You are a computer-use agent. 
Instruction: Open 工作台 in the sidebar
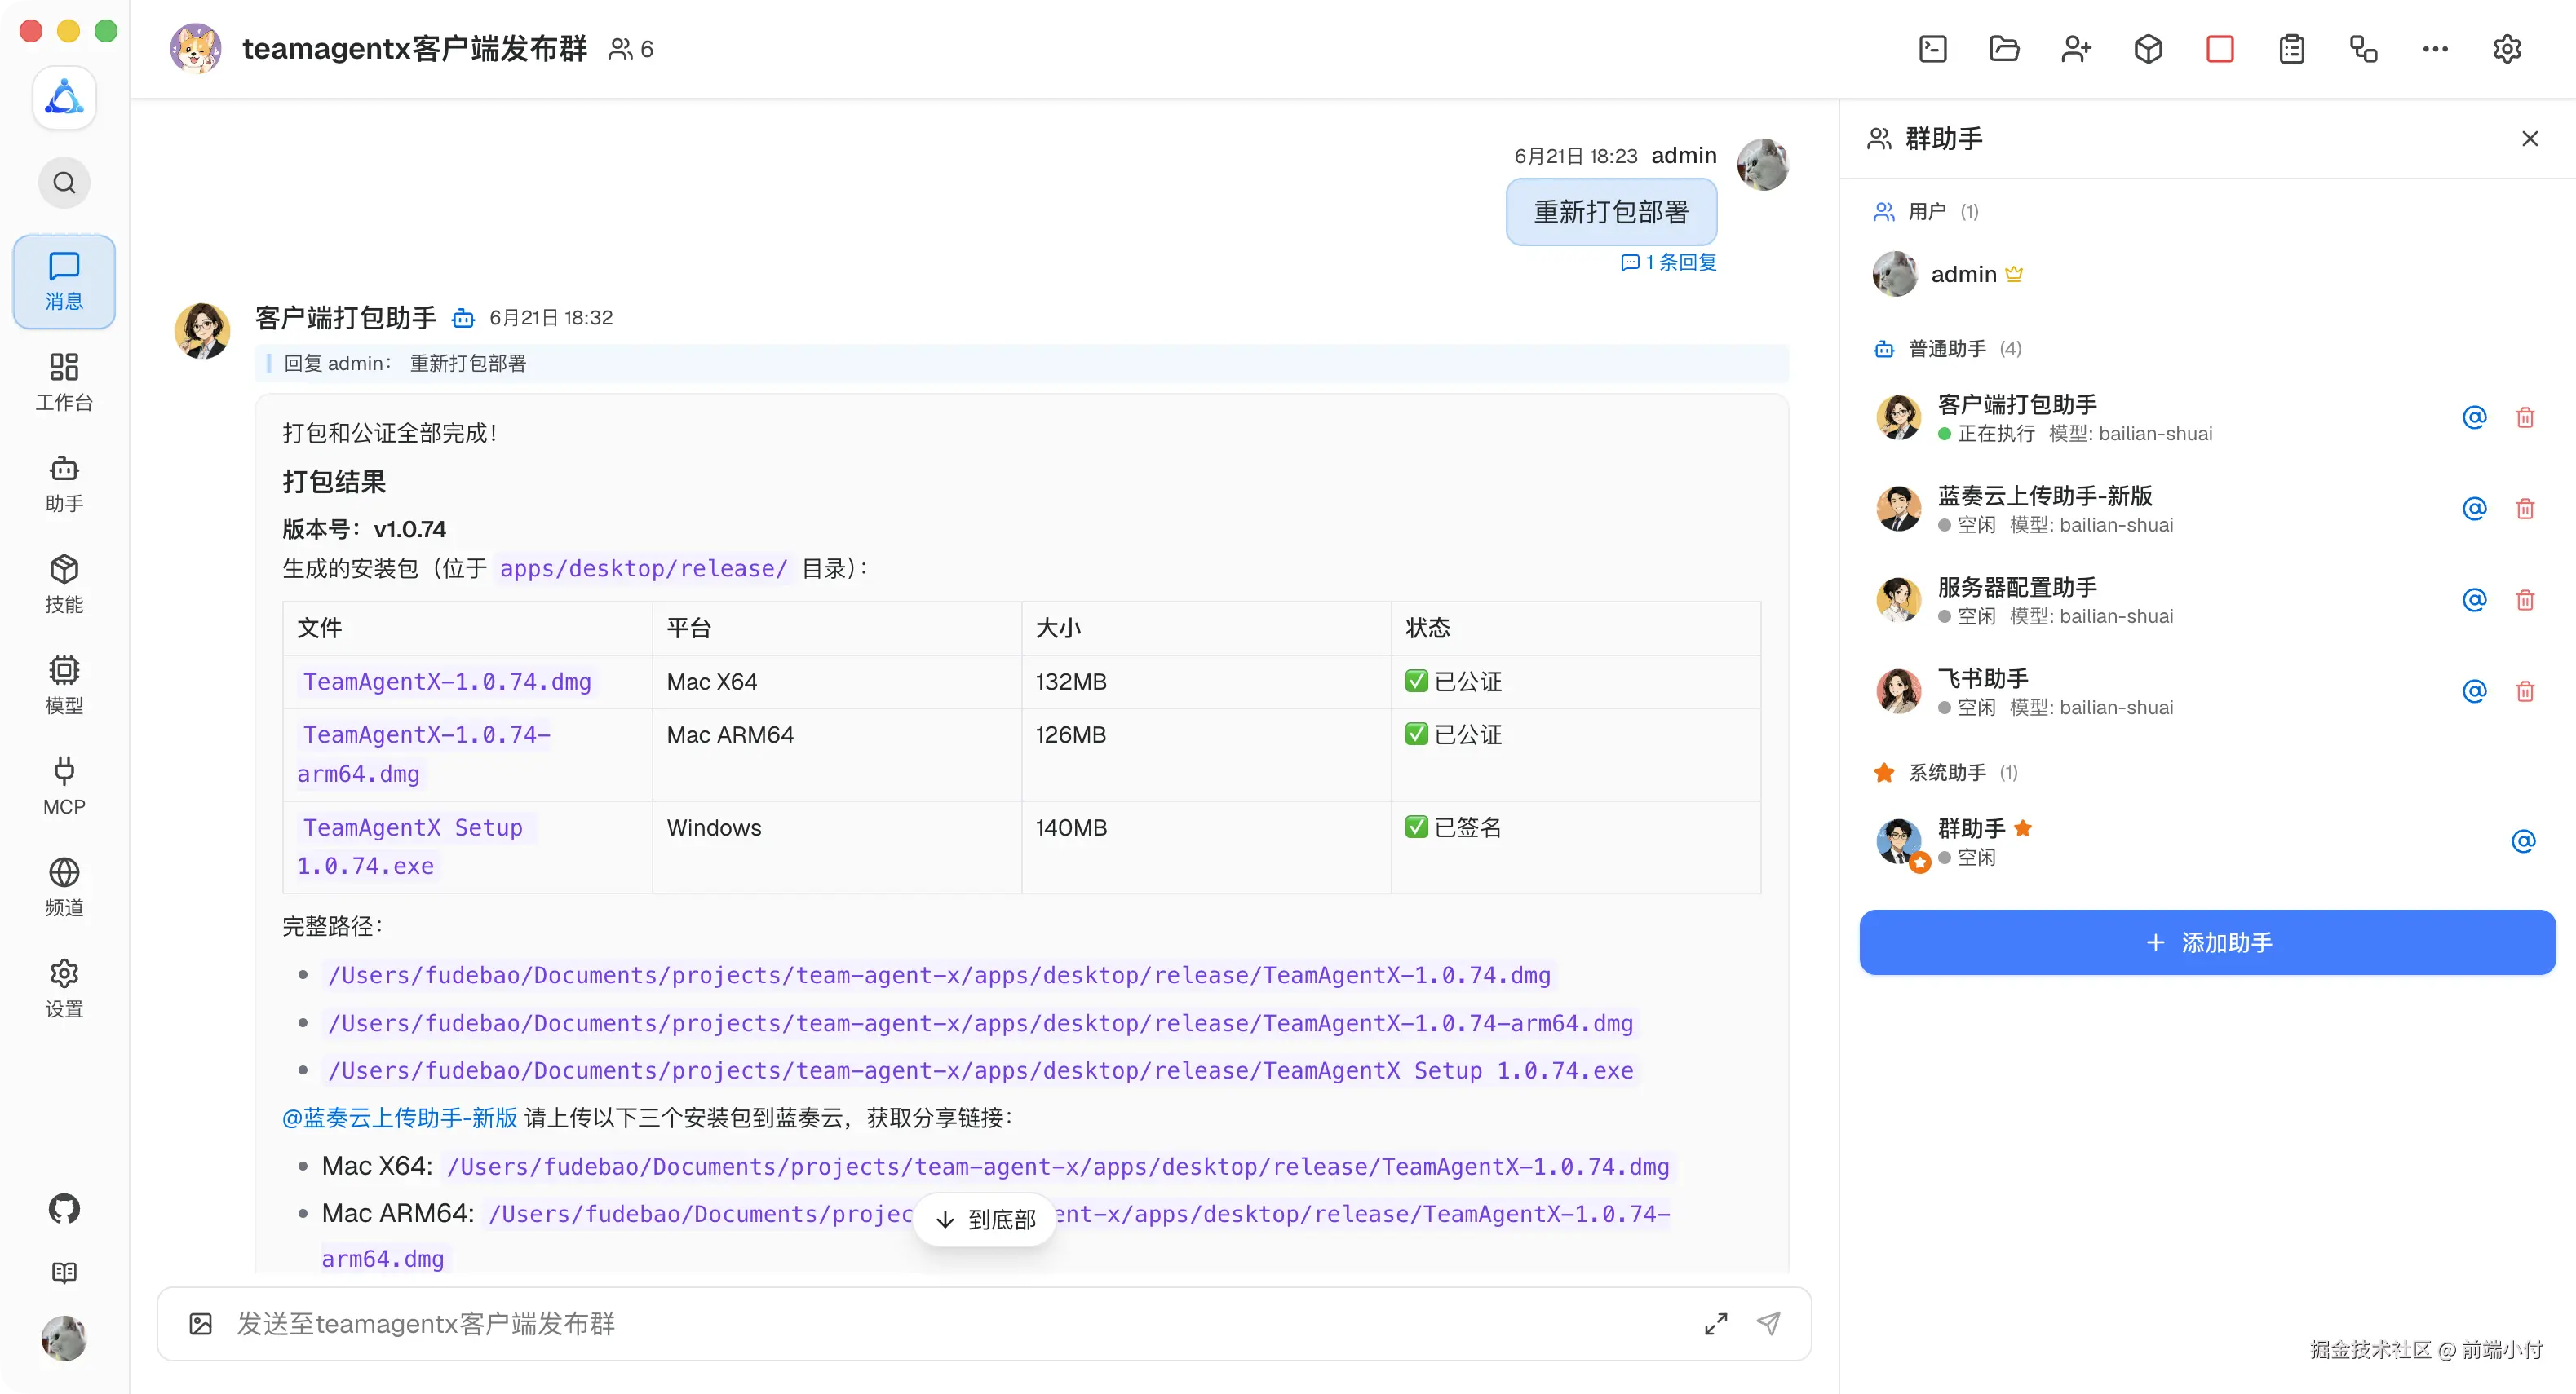click(64, 382)
